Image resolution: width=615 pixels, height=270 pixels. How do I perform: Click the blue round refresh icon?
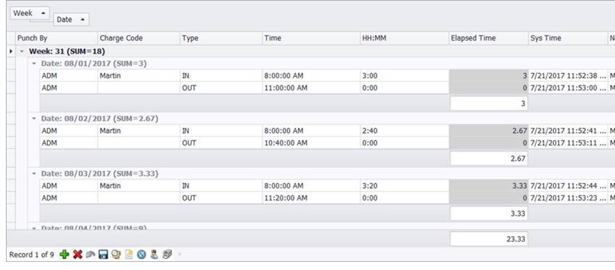click(141, 255)
